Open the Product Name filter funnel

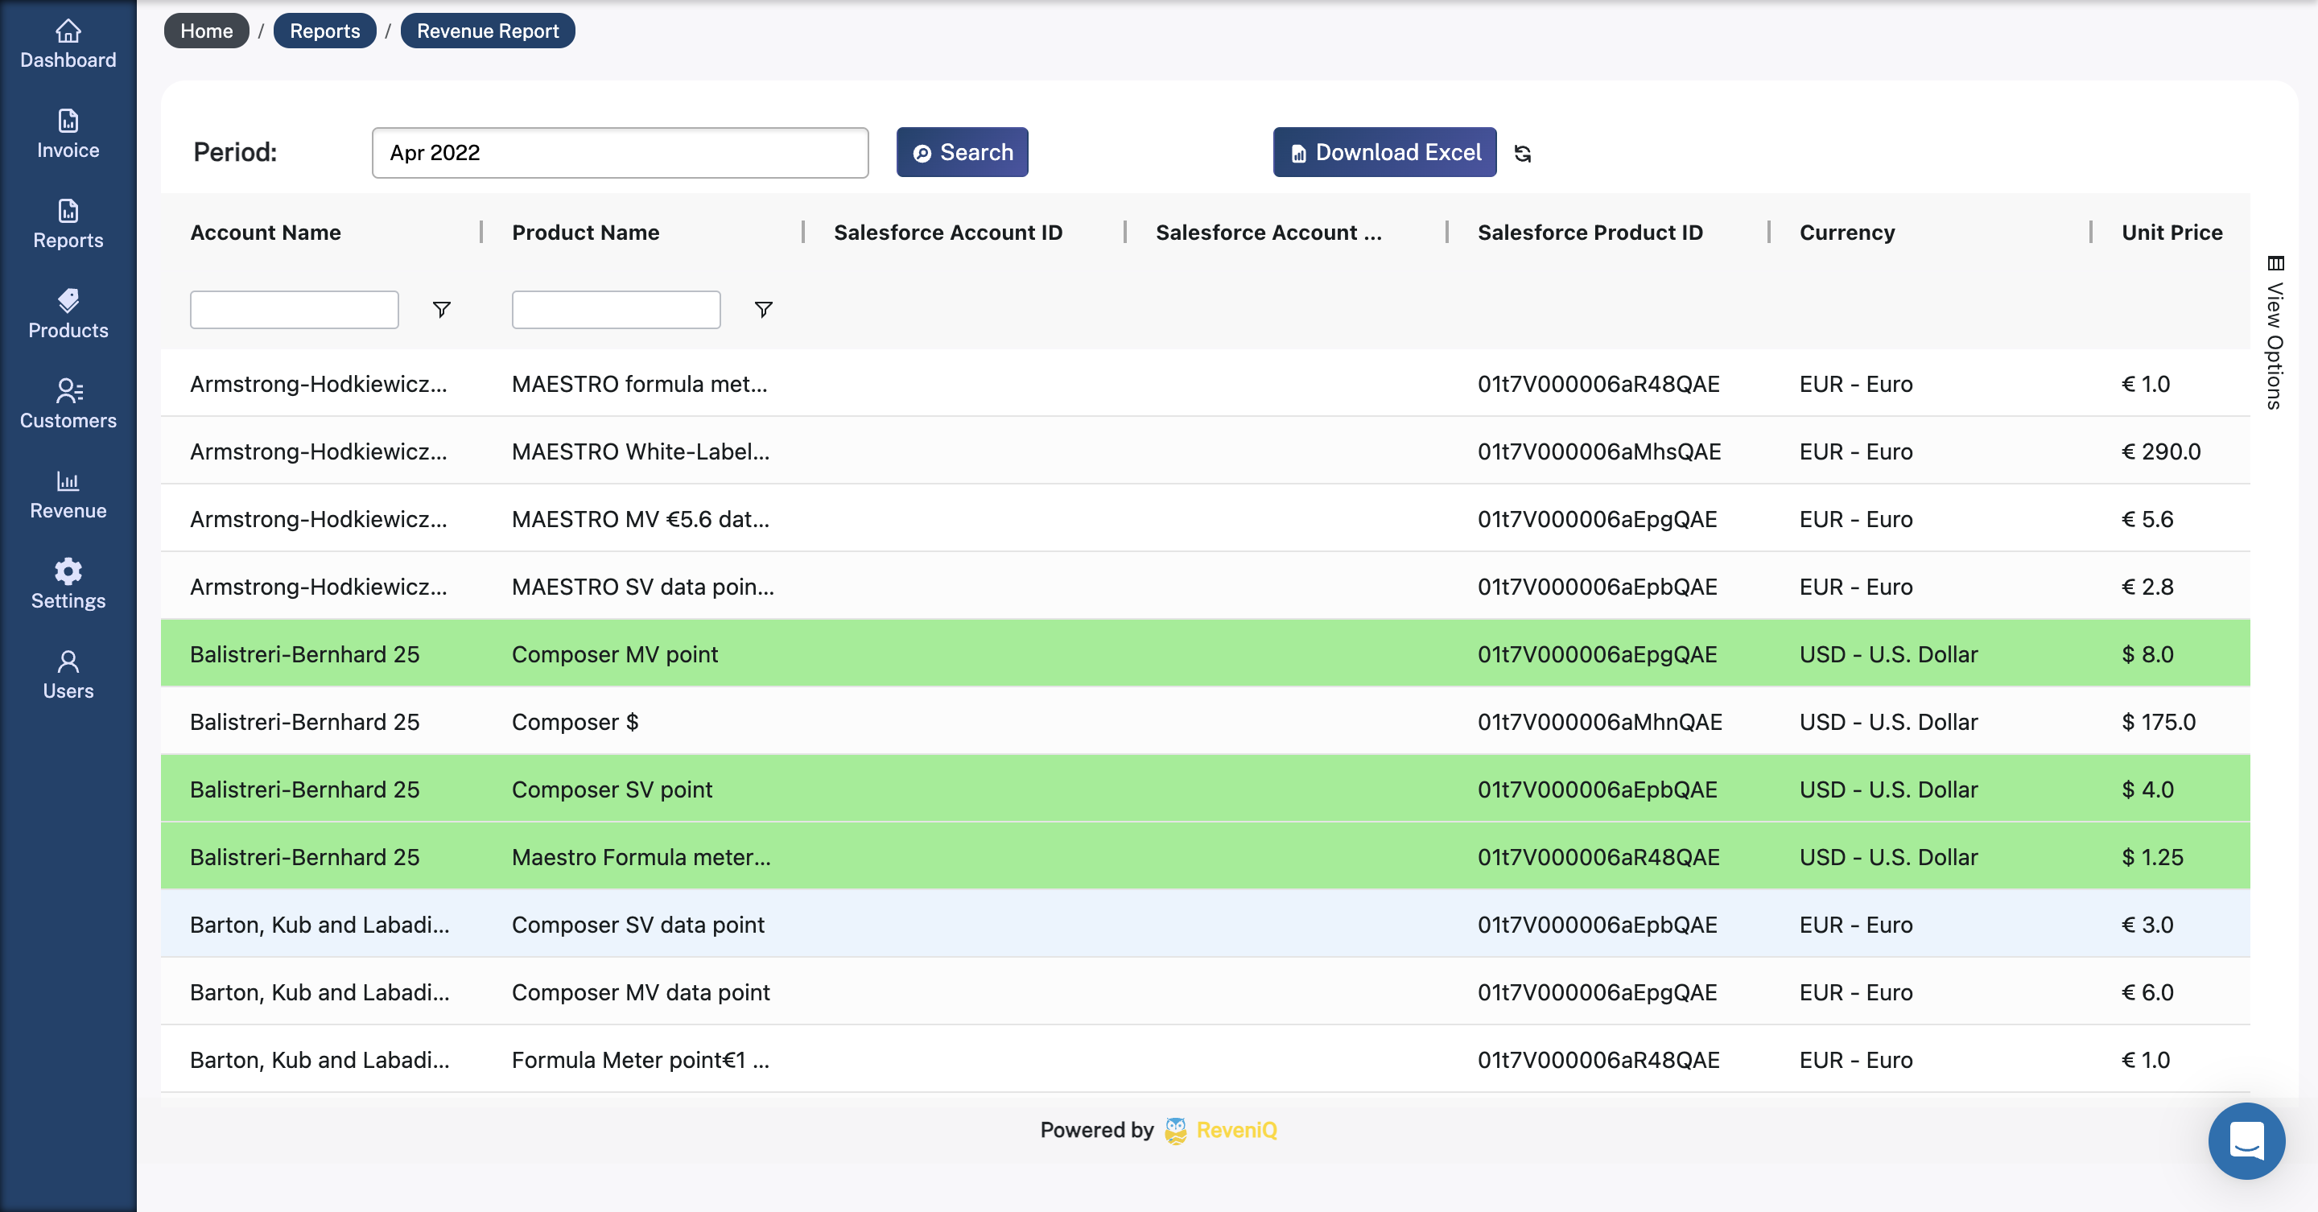763,310
